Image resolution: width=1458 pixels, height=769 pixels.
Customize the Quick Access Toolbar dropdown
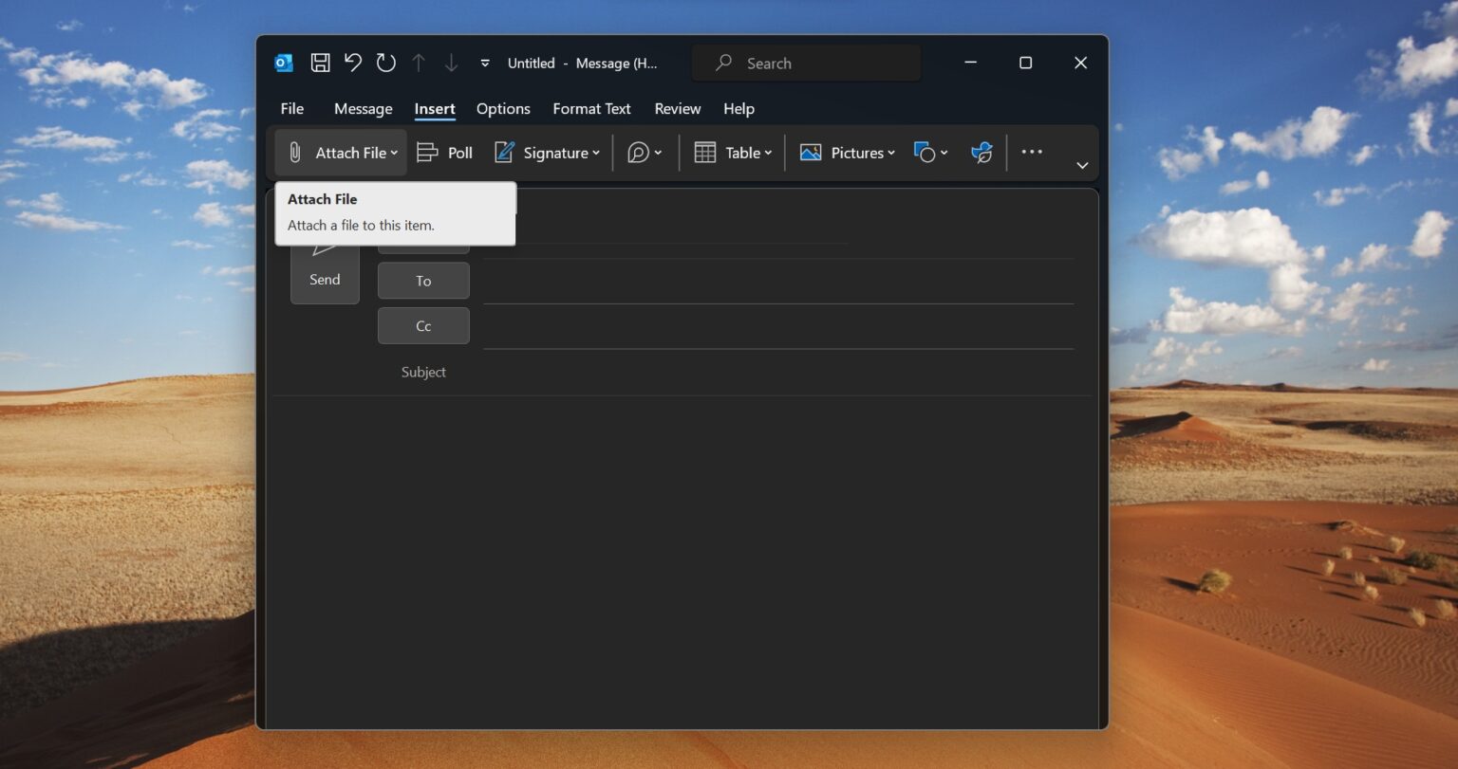pos(484,63)
